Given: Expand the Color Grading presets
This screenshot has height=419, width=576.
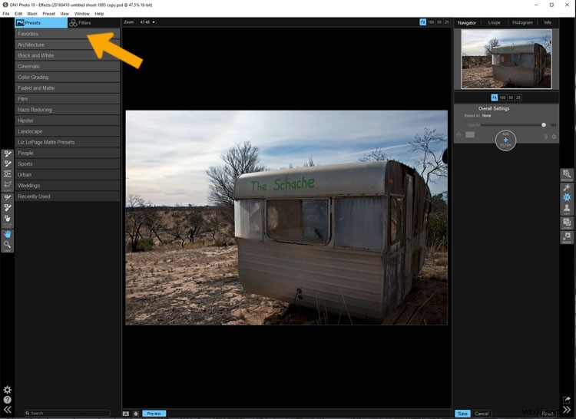Looking at the screenshot, I should click(68, 77).
